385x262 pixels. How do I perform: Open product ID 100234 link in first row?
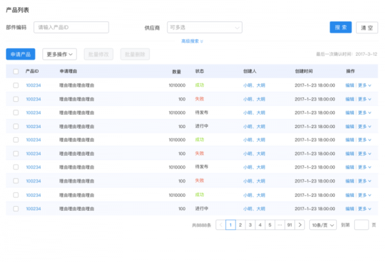pos(33,85)
